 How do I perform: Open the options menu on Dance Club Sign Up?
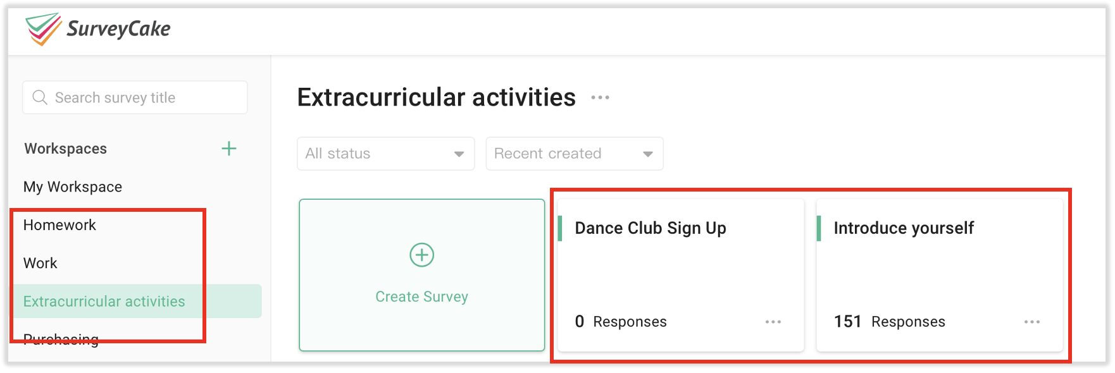click(x=773, y=322)
